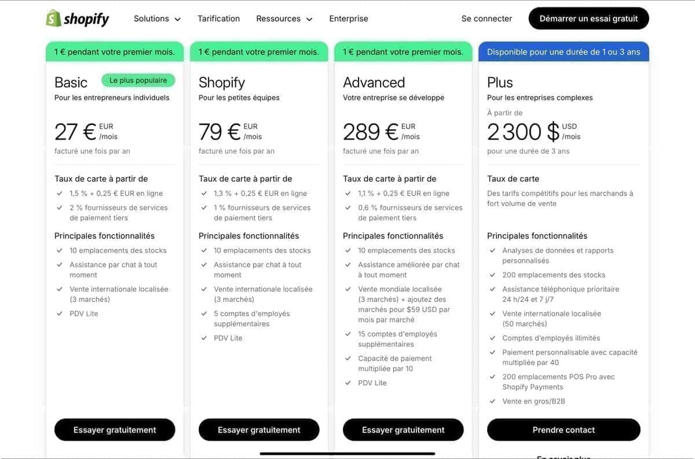Click the chevron next to Solutions
Image resolution: width=695 pixels, height=459 pixels.
pyautogui.click(x=177, y=20)
